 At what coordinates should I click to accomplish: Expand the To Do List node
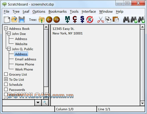(x=6, y=79)
